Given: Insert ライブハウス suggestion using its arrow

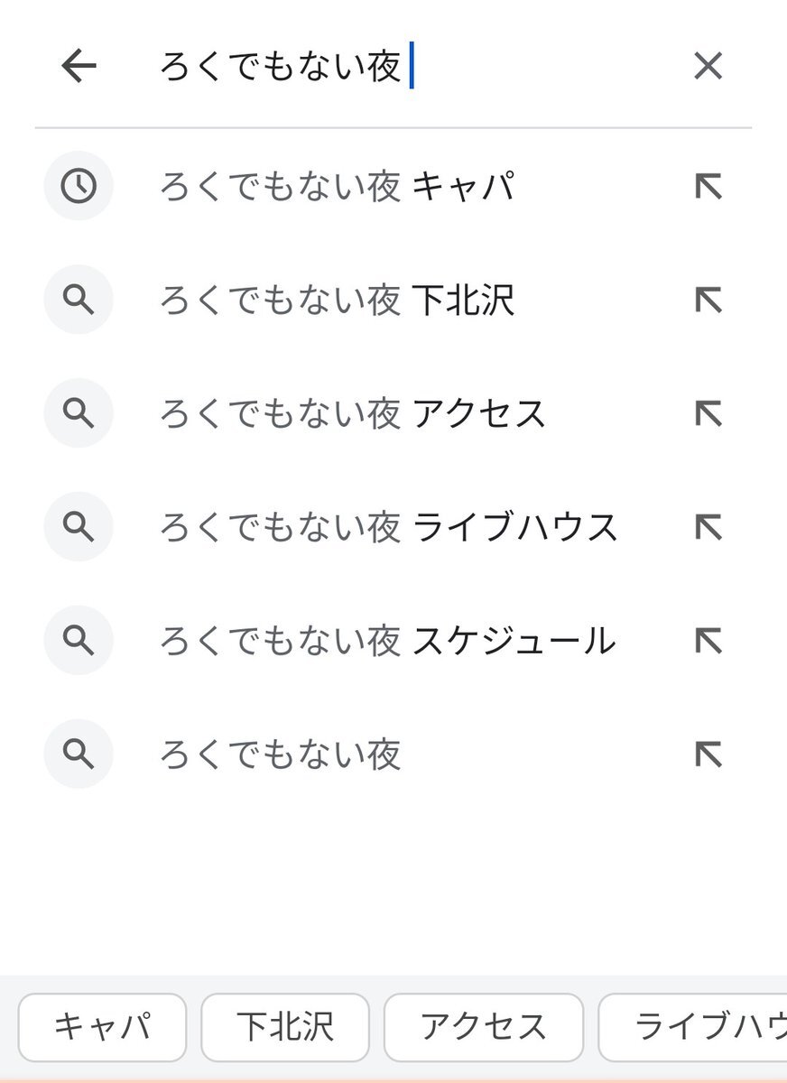Looking at the screenshot, I should 708,528.
